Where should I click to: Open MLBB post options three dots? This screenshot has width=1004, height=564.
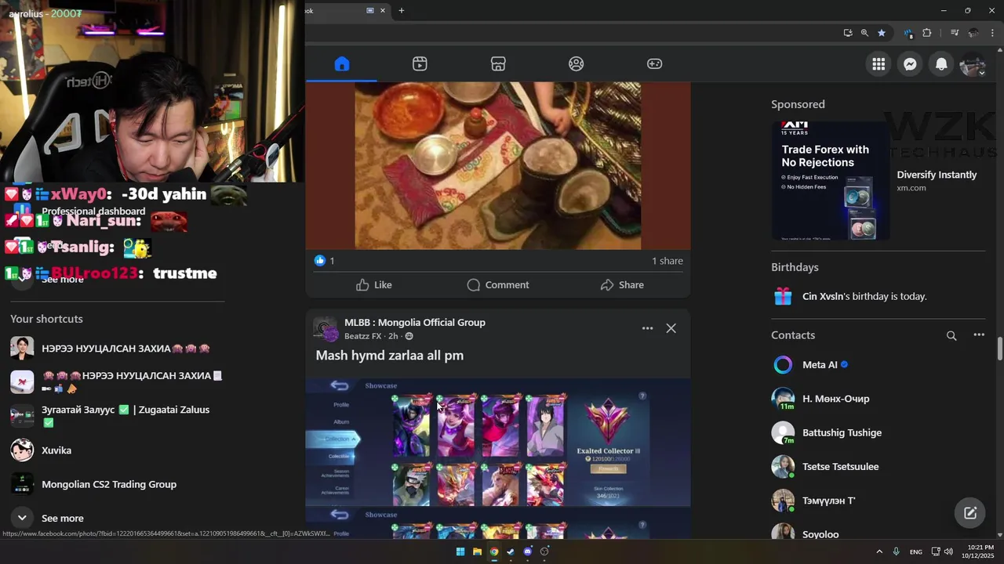tap(647, 328)
